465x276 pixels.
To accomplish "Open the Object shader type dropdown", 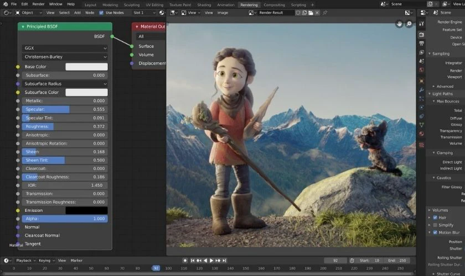I will 28,13.
